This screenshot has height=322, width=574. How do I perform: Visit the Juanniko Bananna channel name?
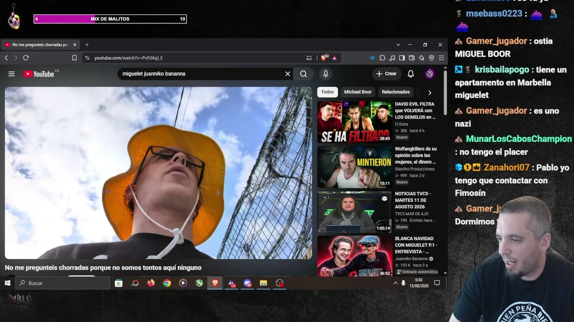click(411, 259)
